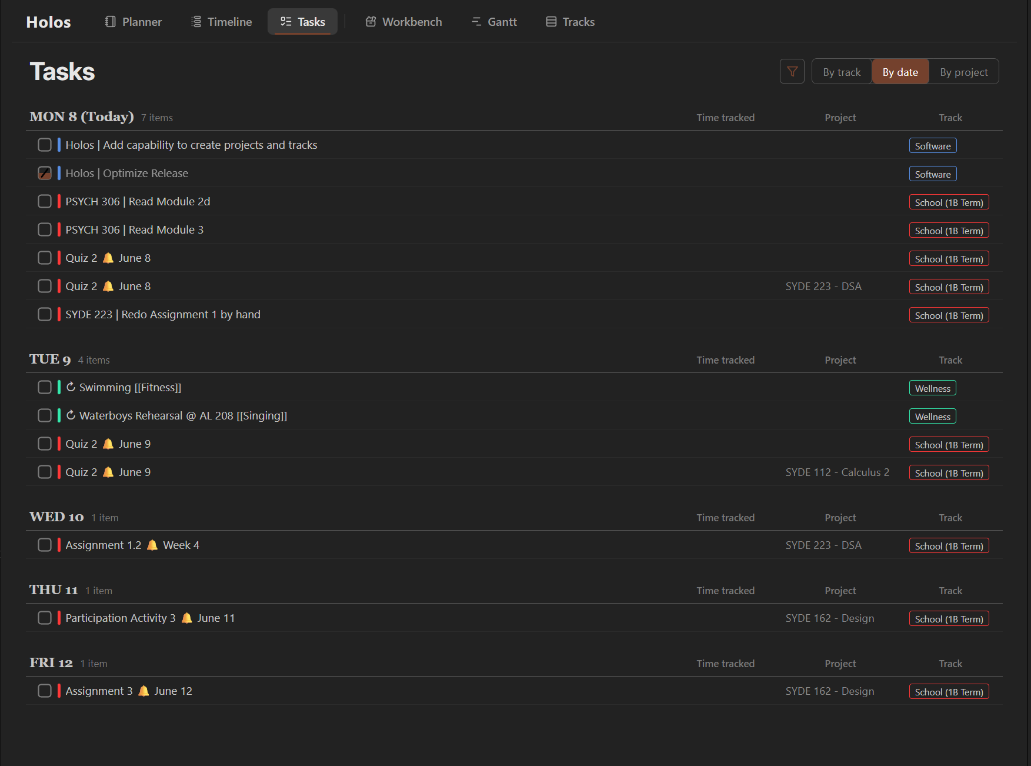Screen dimensions: 1031x766
Task: Mark Swimming Fitness task complete
Action: tap(45, 387)
